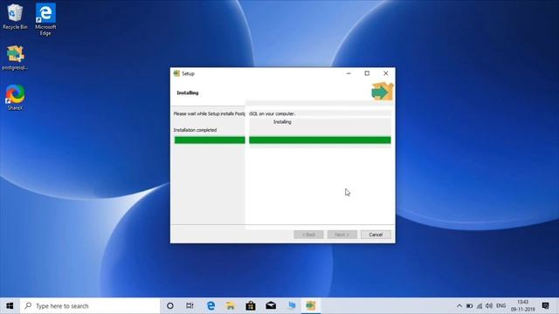This screenshot has height=314, width=559.
Task: Click the battery tray icon
Action: pos(470,306)
